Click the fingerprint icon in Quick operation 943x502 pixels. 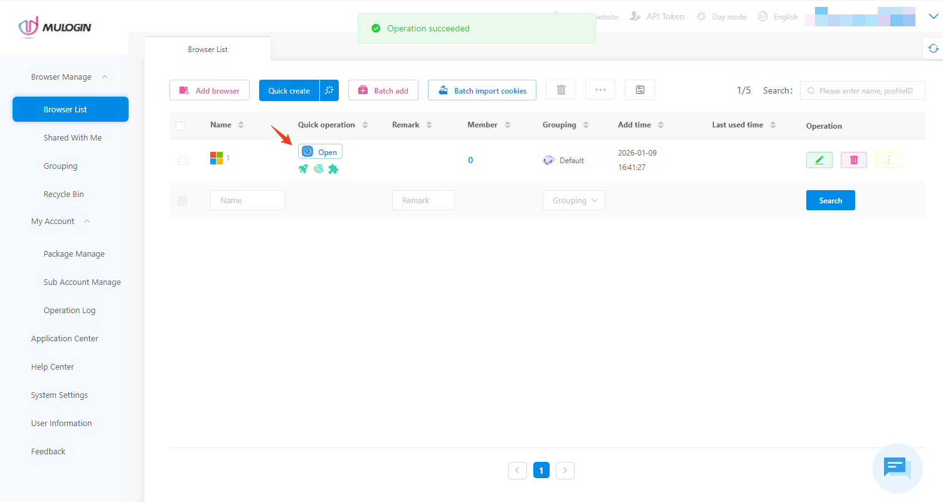click(318, 169)
